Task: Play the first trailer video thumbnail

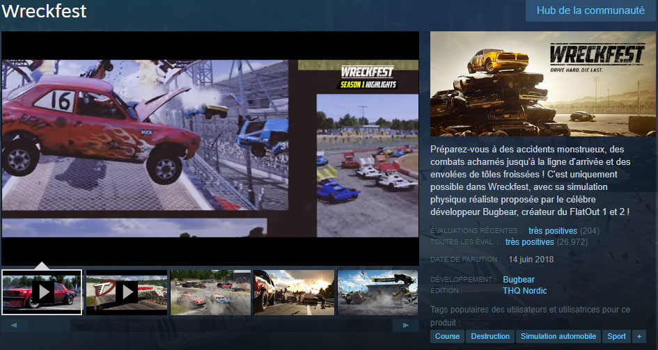Action: 42,292
